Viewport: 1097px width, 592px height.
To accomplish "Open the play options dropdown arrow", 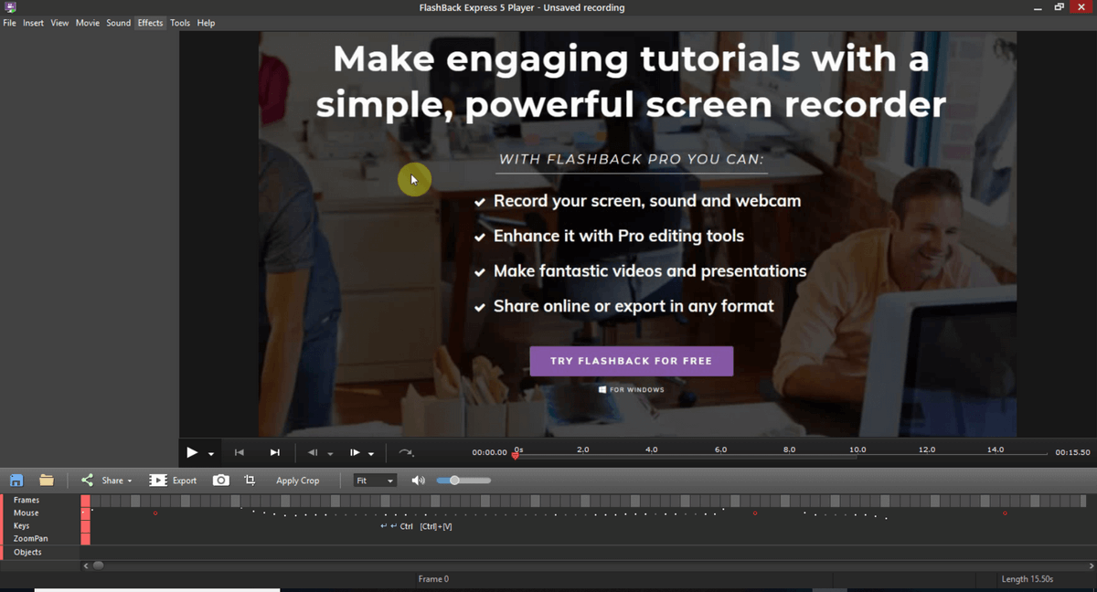I will click(211, 454).
